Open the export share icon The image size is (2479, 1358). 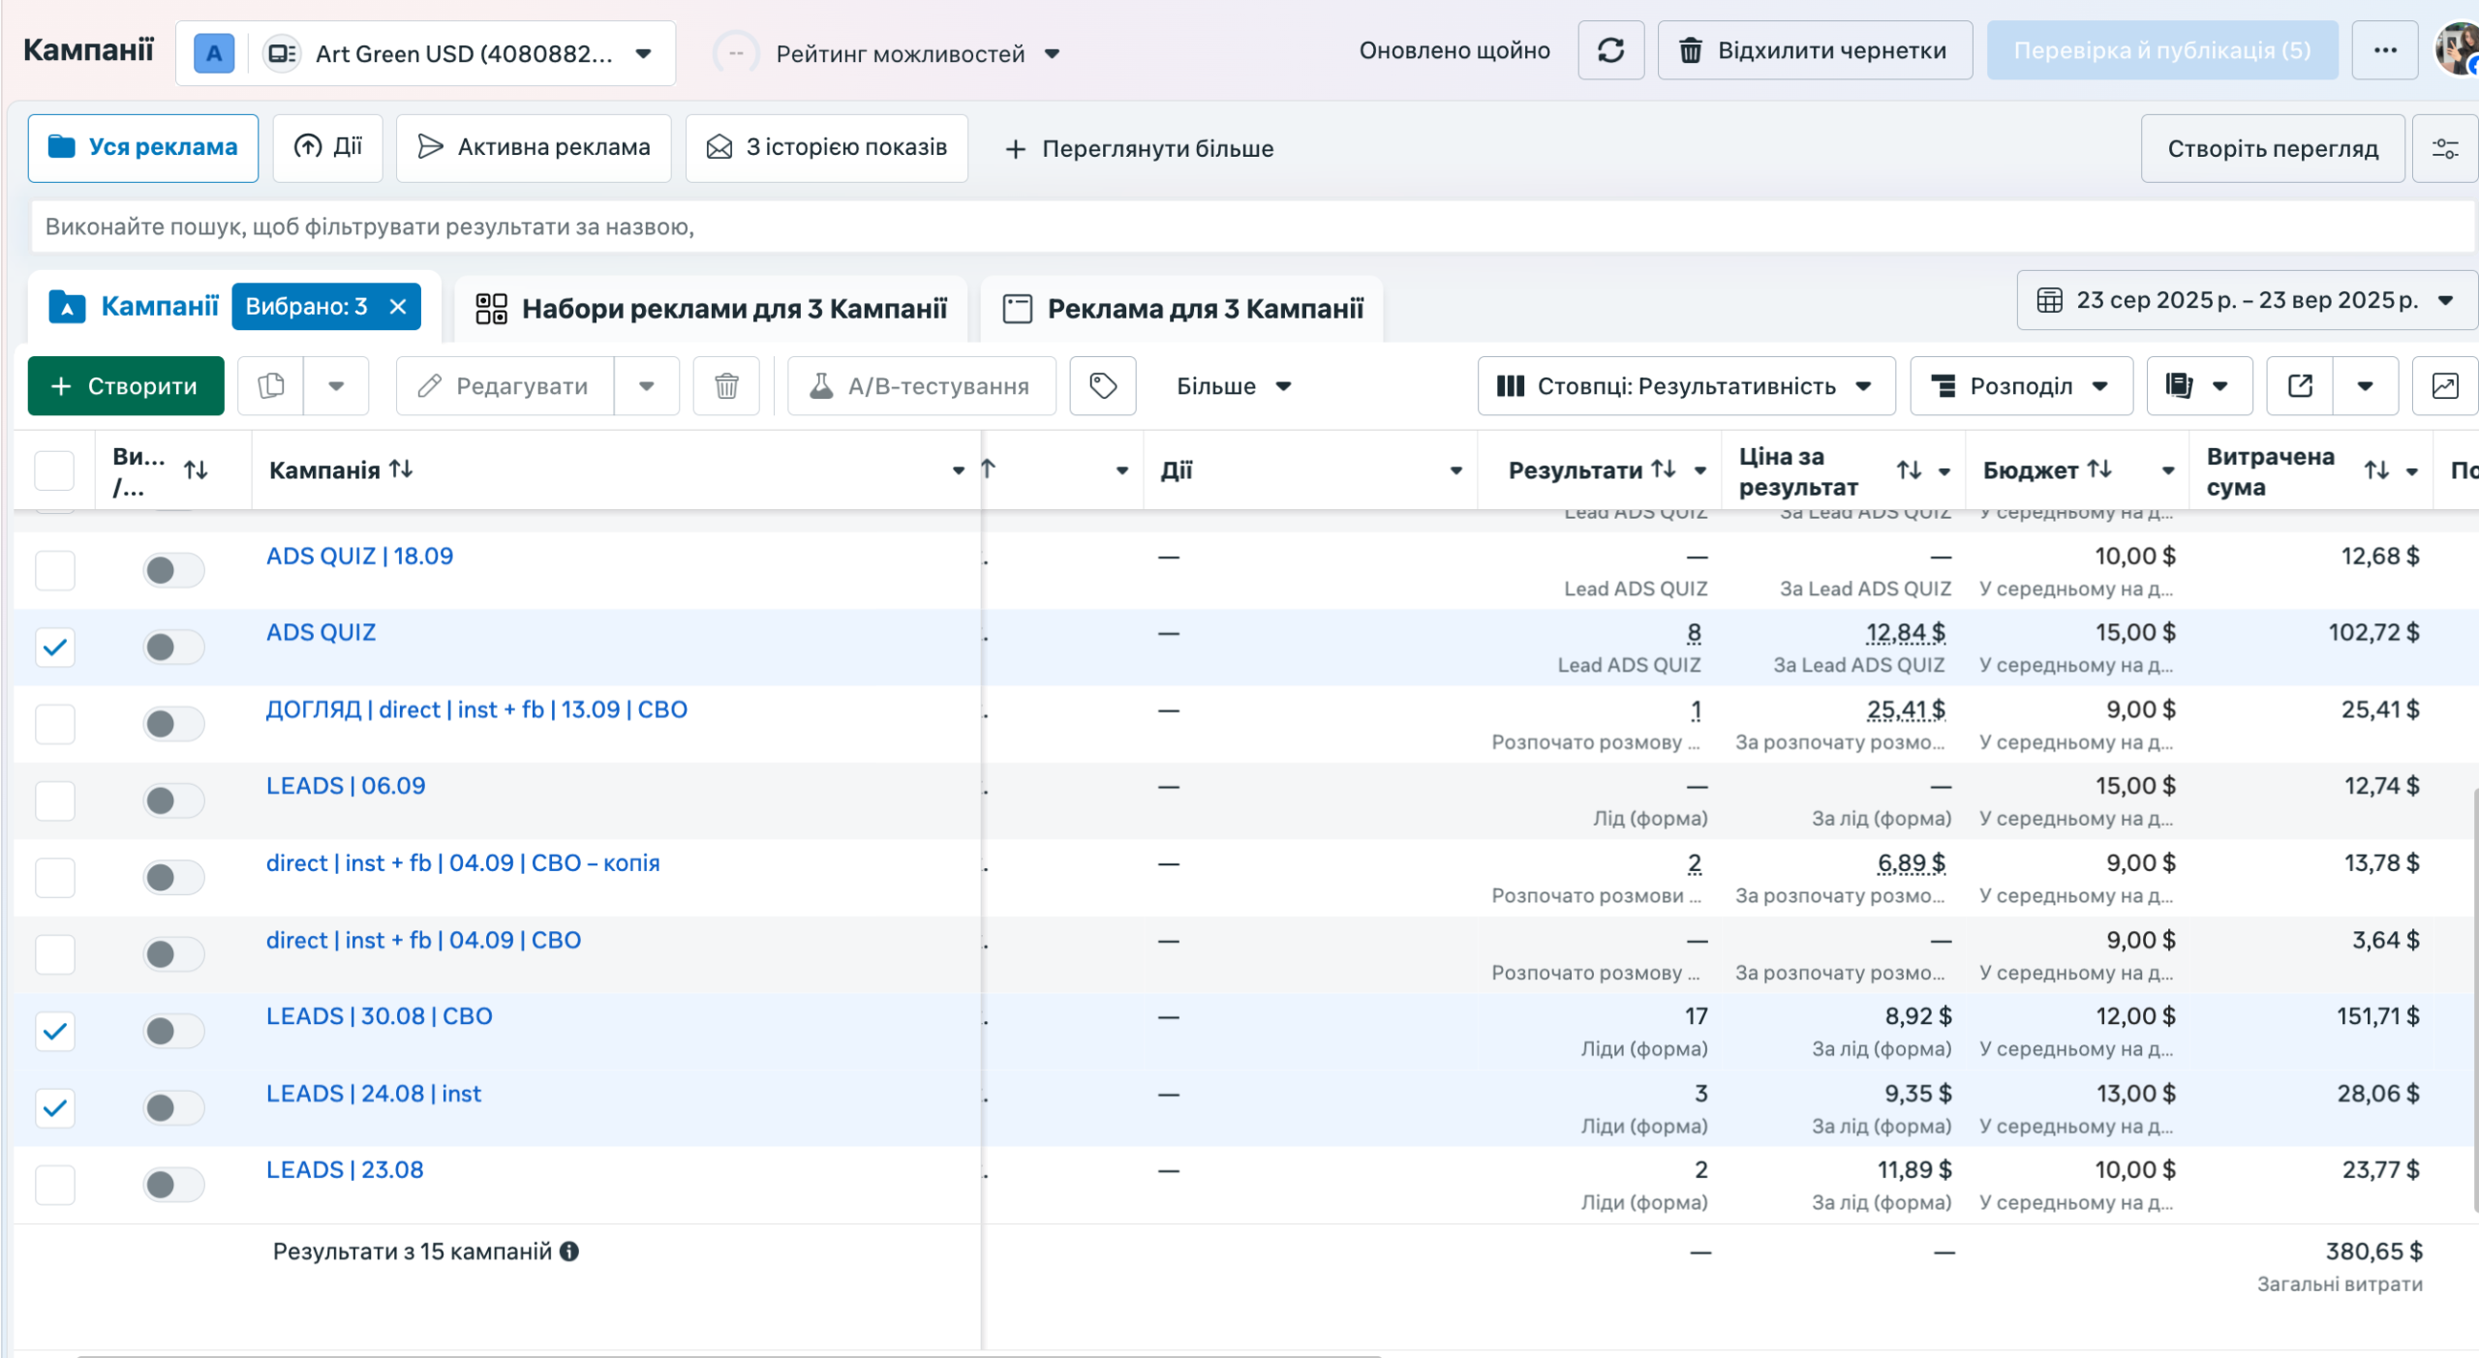pyautogui.click(x=2300, y=386)
